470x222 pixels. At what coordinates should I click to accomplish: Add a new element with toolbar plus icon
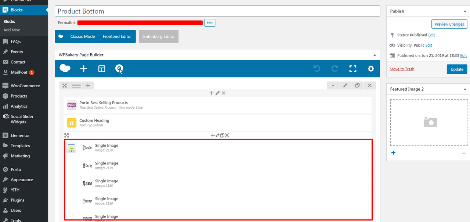click(x=84, y=69)
